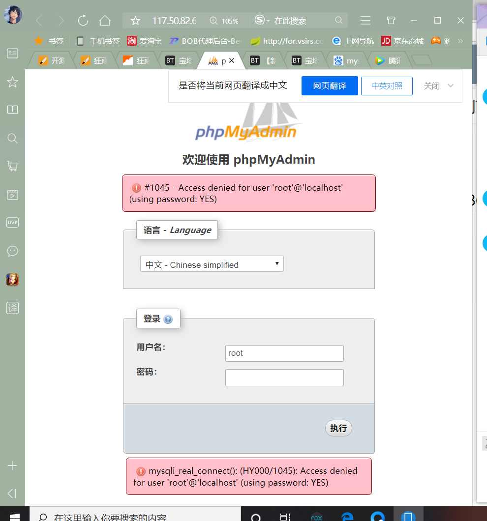Open a new tab with blank tab button
This screenshot has height=521, width=487.
click(x=422, y=60)
